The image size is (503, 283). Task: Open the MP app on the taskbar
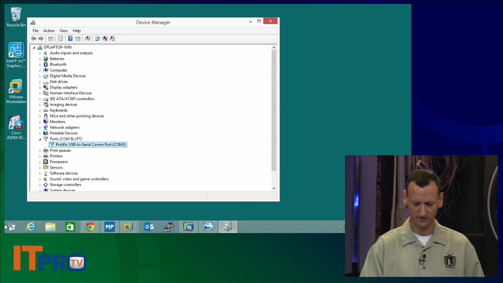tap(110, 227)
